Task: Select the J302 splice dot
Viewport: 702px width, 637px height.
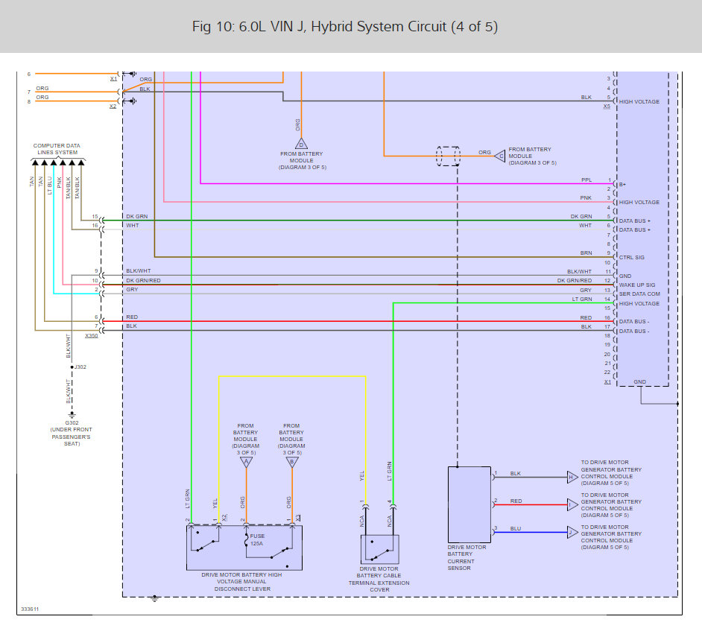Action: tap(72, 367)
